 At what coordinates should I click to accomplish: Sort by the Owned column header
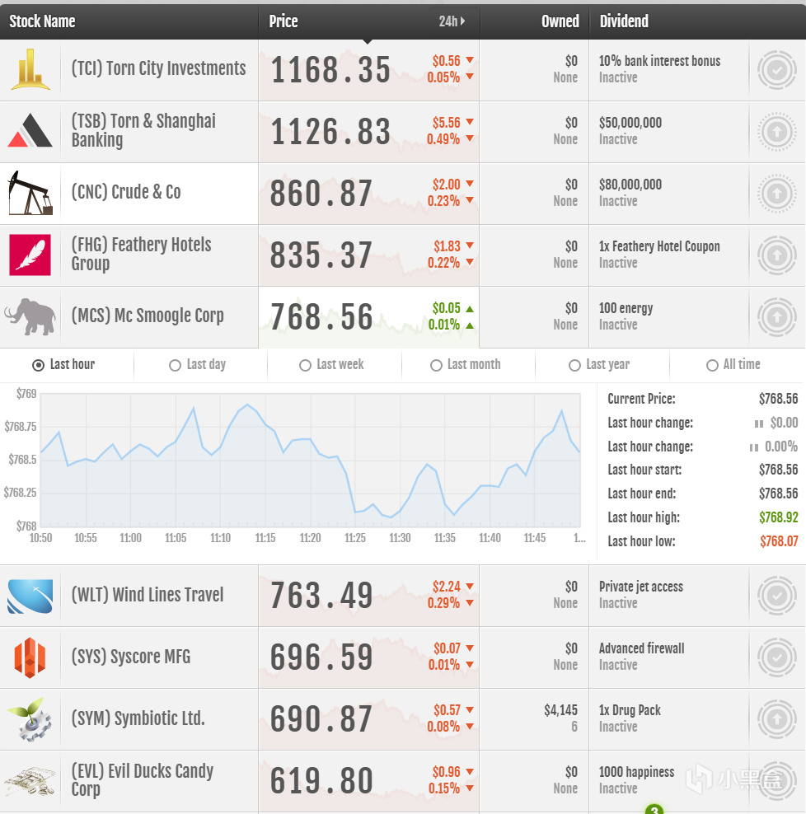click(x=560, y=21)
